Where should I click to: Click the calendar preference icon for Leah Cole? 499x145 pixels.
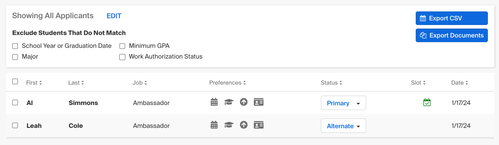point(214,125)
